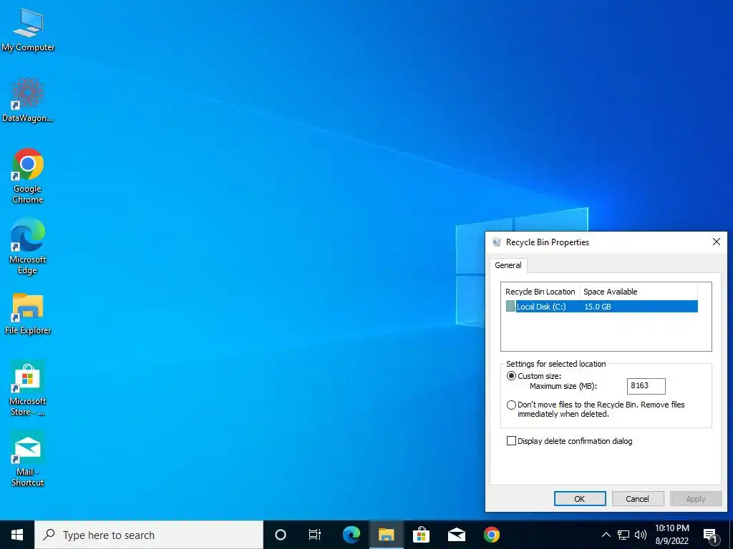
Task: Open the Mail app from the taskbar
Action: pos(456,535)
